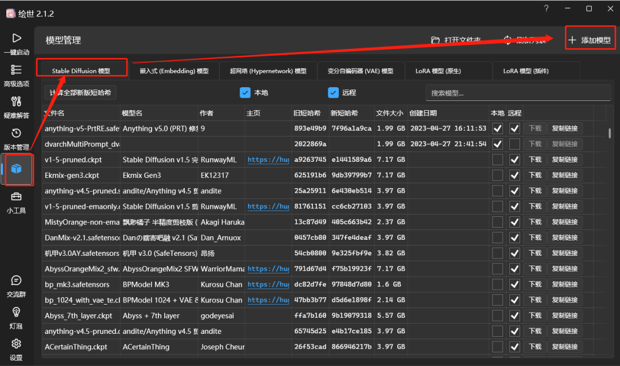Click the help question mark icon
Screen dimensions: 620x366
click(546, 8)
